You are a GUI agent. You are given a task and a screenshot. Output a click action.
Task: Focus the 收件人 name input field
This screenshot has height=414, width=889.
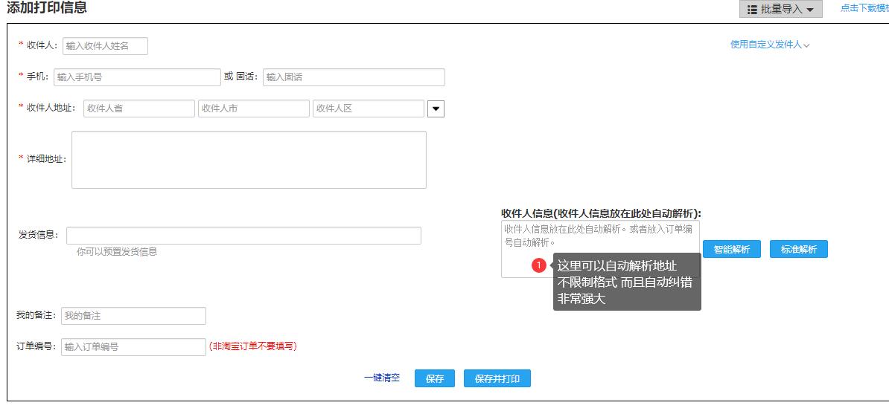(105, 46)
